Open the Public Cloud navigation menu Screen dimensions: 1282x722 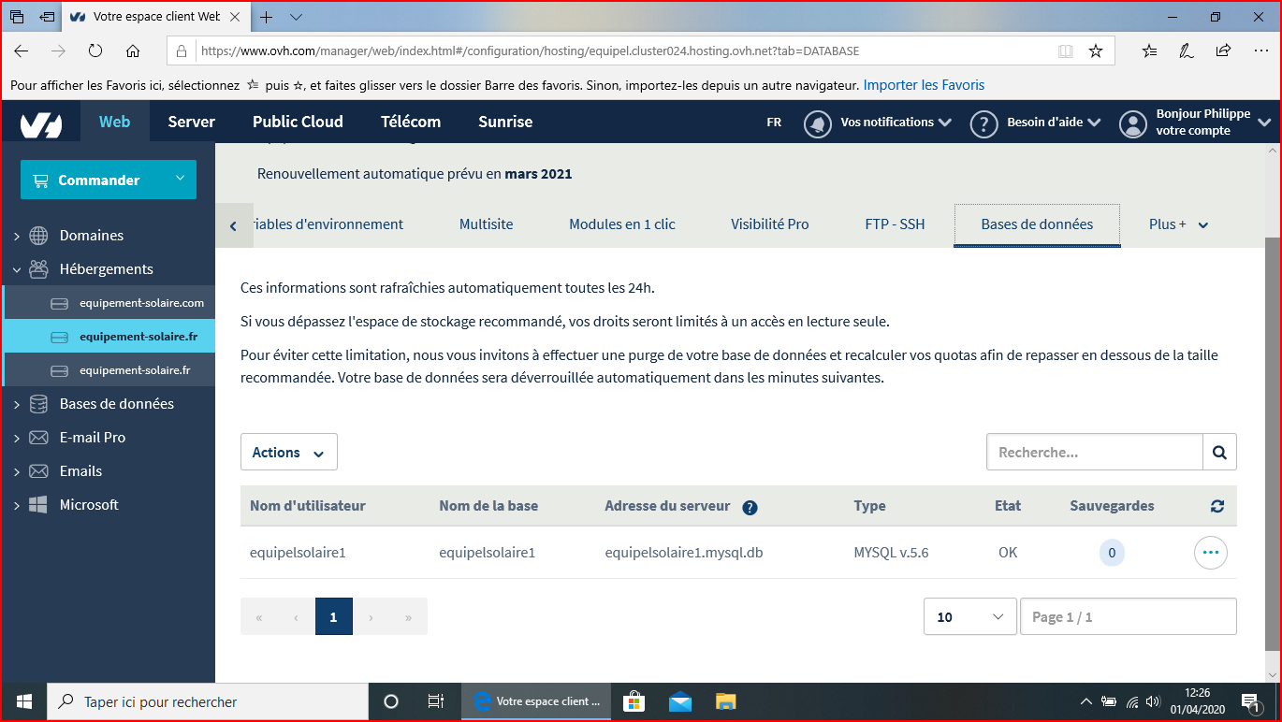pos(298,122)
